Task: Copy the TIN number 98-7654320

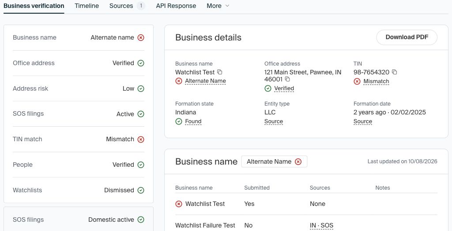Action: (394, 72)
